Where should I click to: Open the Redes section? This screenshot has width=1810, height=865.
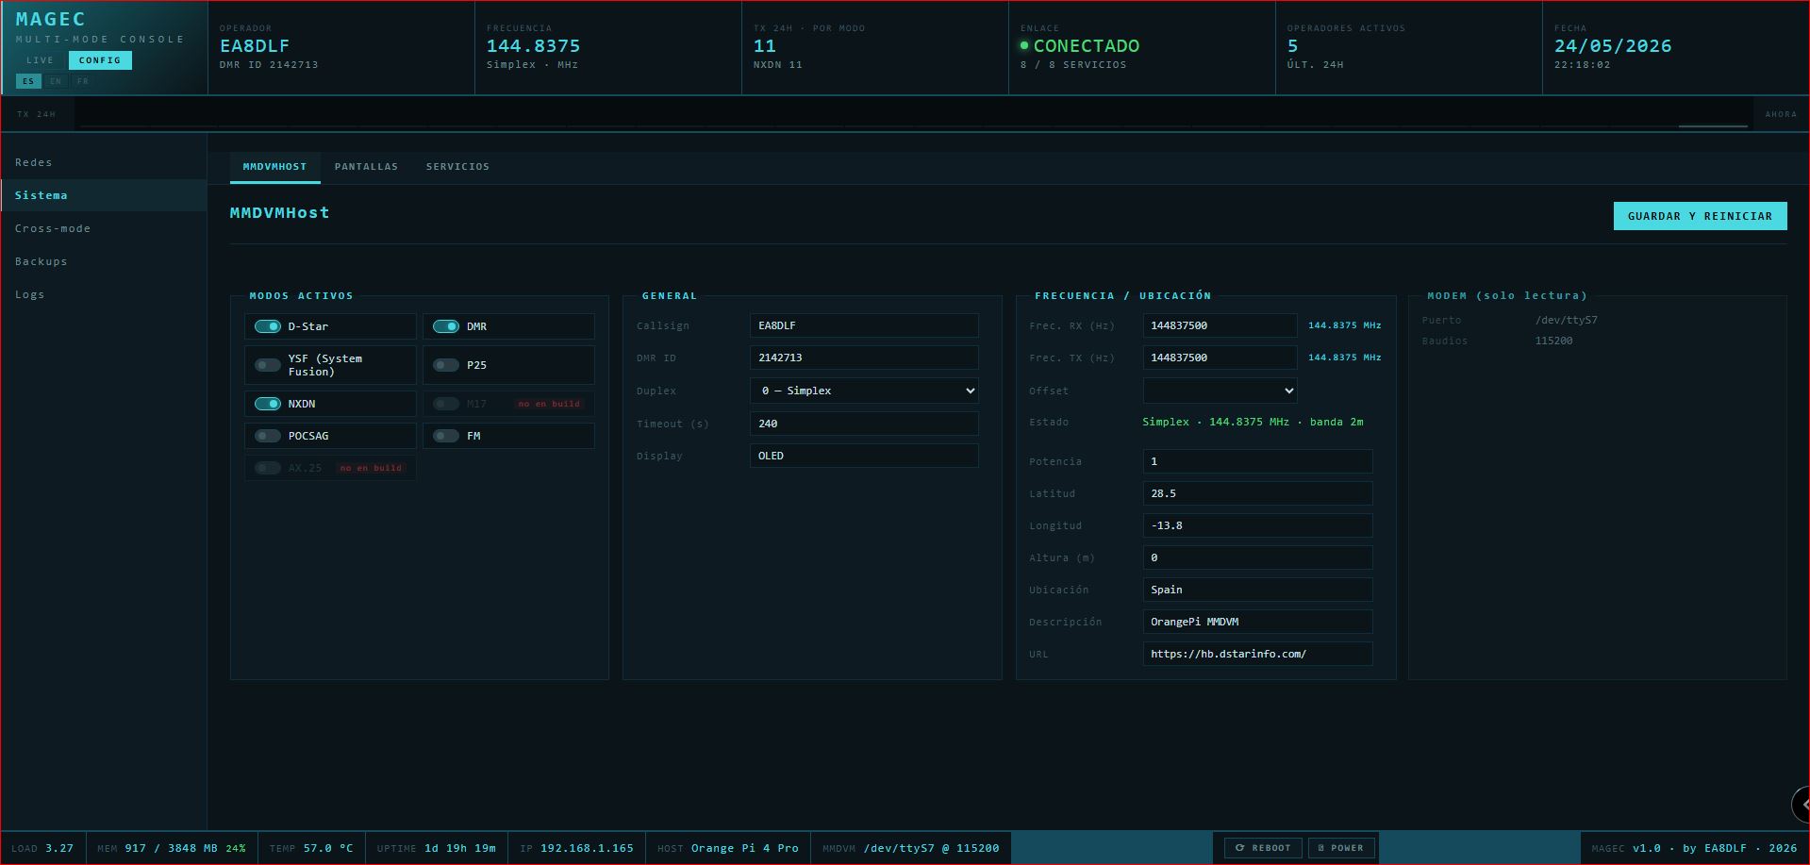[104, 162]
